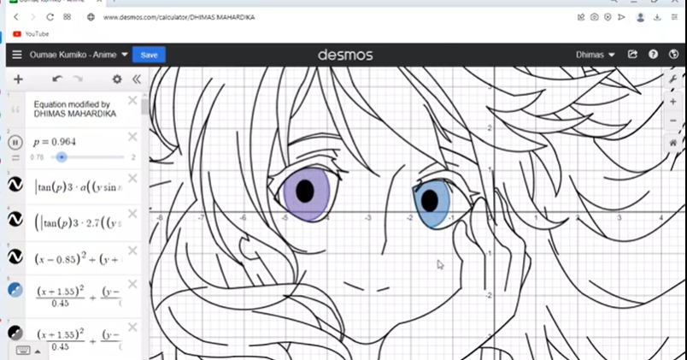The image size is (687, 360).
Task: Click the expression list scrollbar
Action: pyautogui.click(x=144, y=107)
